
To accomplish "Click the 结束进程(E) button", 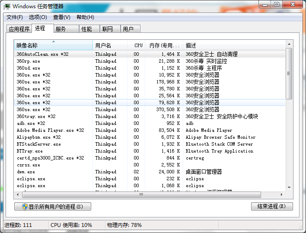I will point(272,206).
